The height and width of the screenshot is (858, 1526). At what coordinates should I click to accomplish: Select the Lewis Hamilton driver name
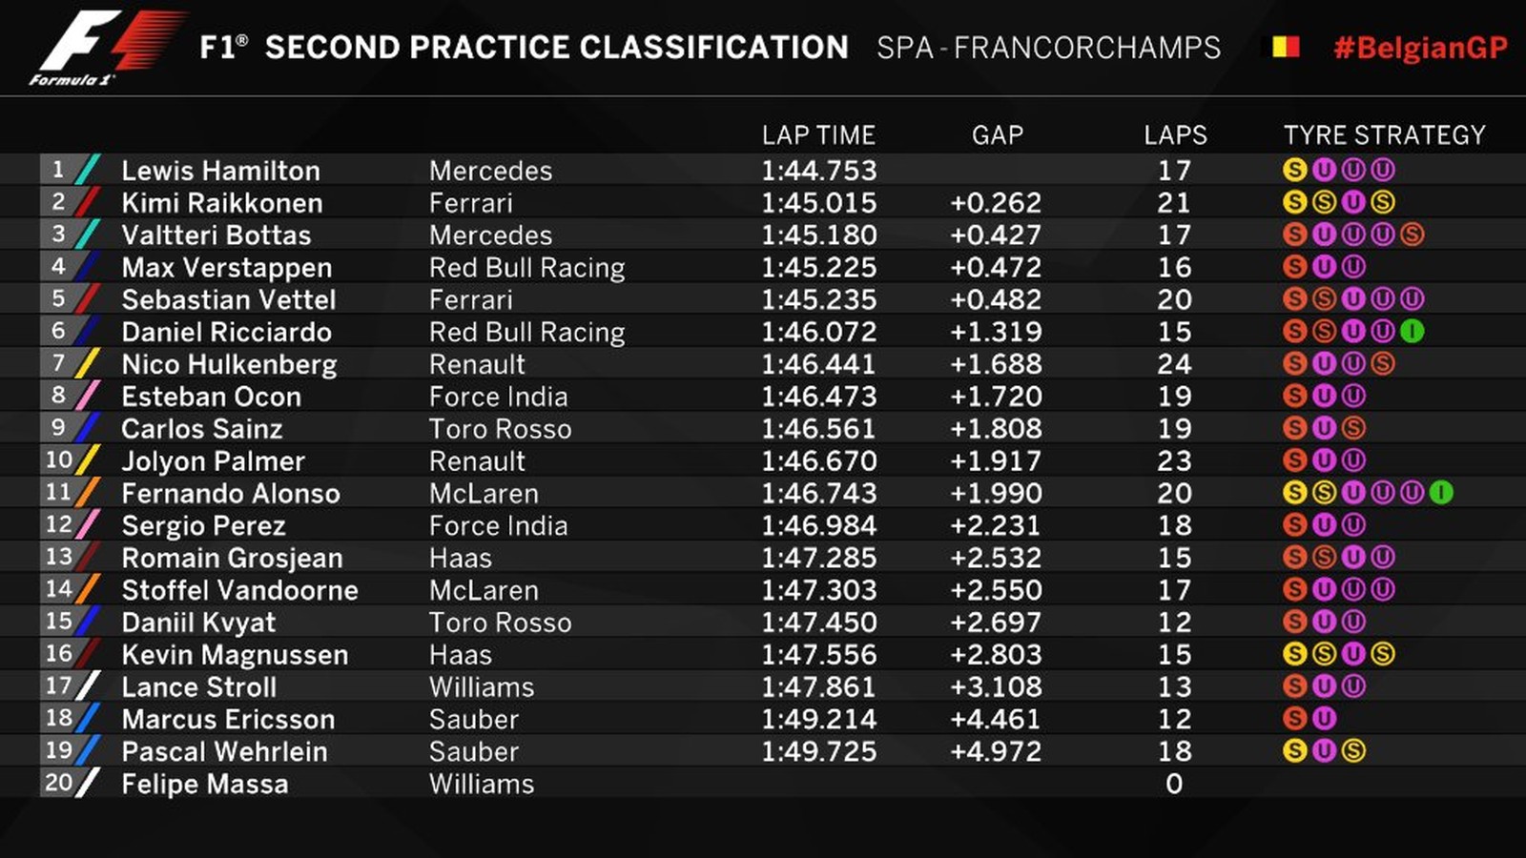(x=220, y=171)
